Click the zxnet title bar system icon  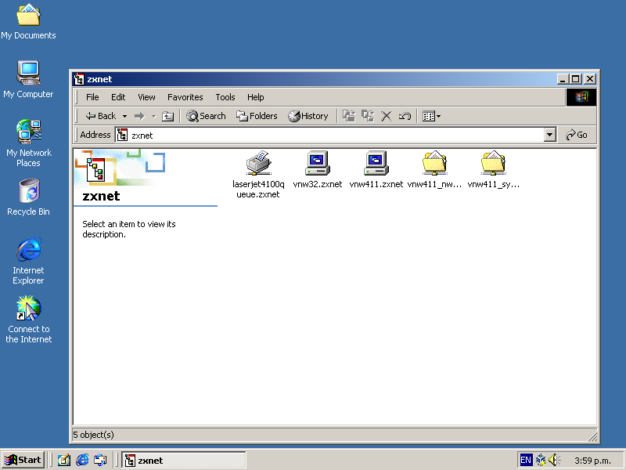(79, 79)
